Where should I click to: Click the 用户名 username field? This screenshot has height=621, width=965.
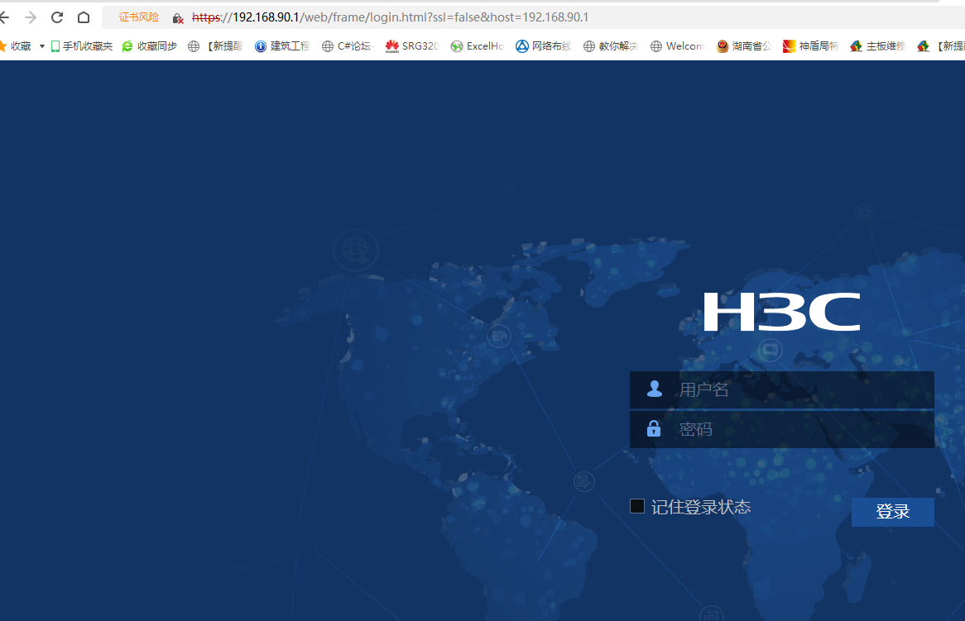click(781, 389)
